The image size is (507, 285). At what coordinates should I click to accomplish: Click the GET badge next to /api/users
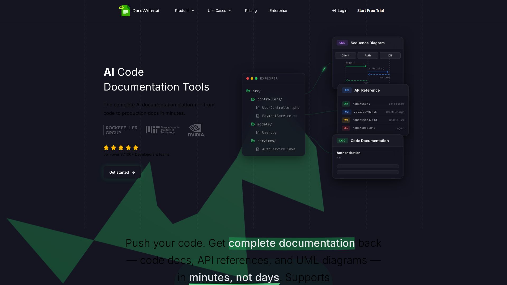tap(346, 104)
